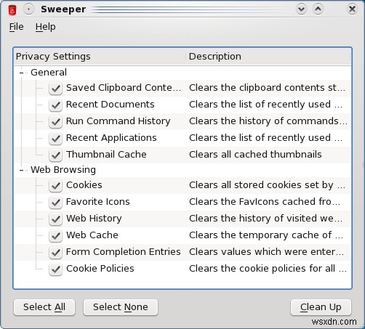Disable the Cookies checkbox
Viewport: 365px width, 329px height.
(x=56, y=185)
